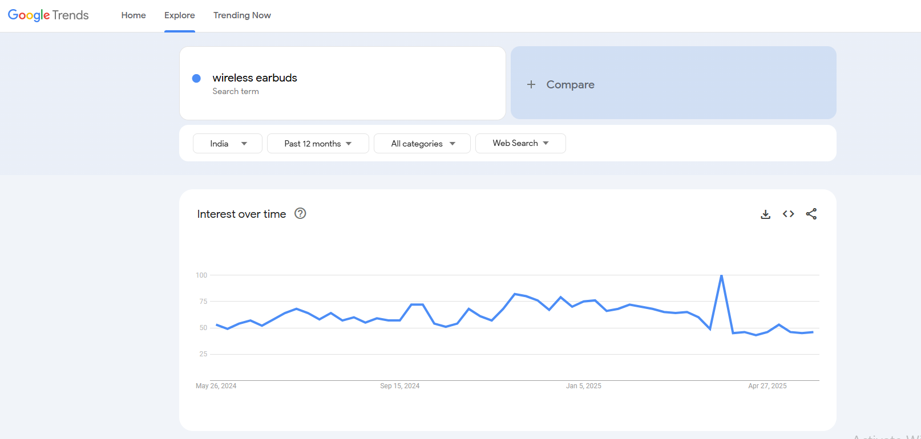
Task: Click the 100 value on y-axis
Action: [x=201, y=275]
